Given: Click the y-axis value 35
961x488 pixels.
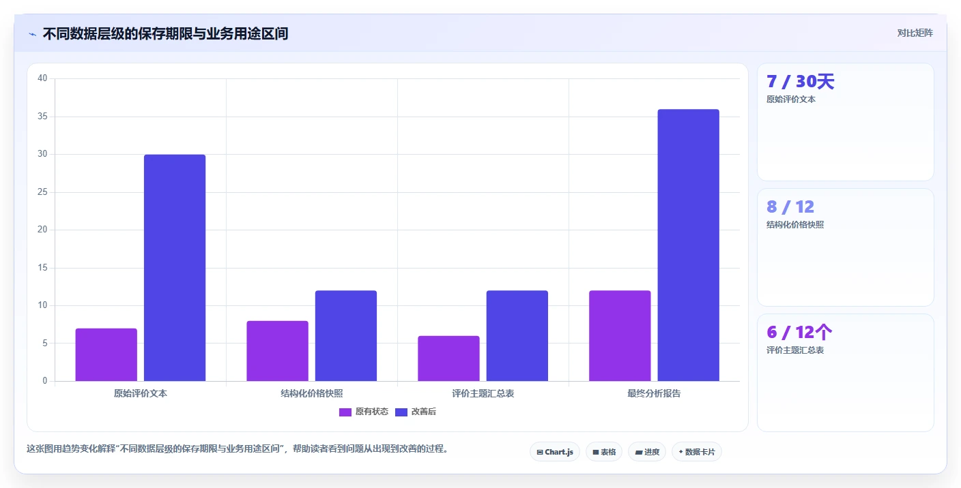Looking at the screenshot, I should (42, 117).
